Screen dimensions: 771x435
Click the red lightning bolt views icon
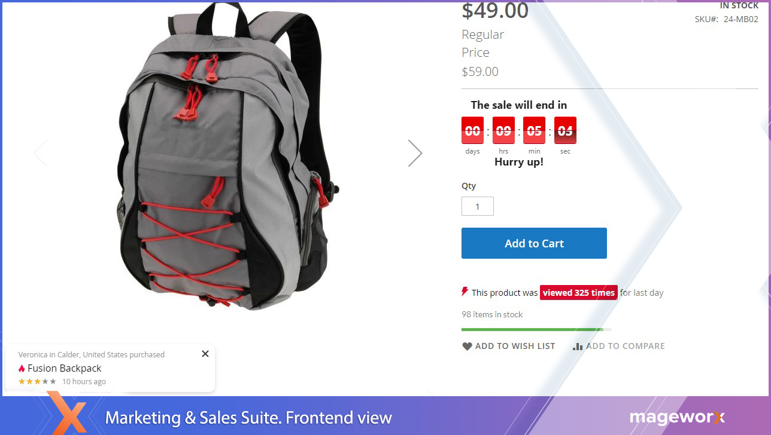pyautogui.click(x=465, y=292)
